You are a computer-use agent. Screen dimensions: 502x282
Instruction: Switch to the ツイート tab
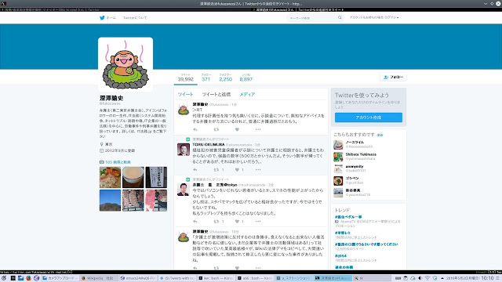coord(185,94)
